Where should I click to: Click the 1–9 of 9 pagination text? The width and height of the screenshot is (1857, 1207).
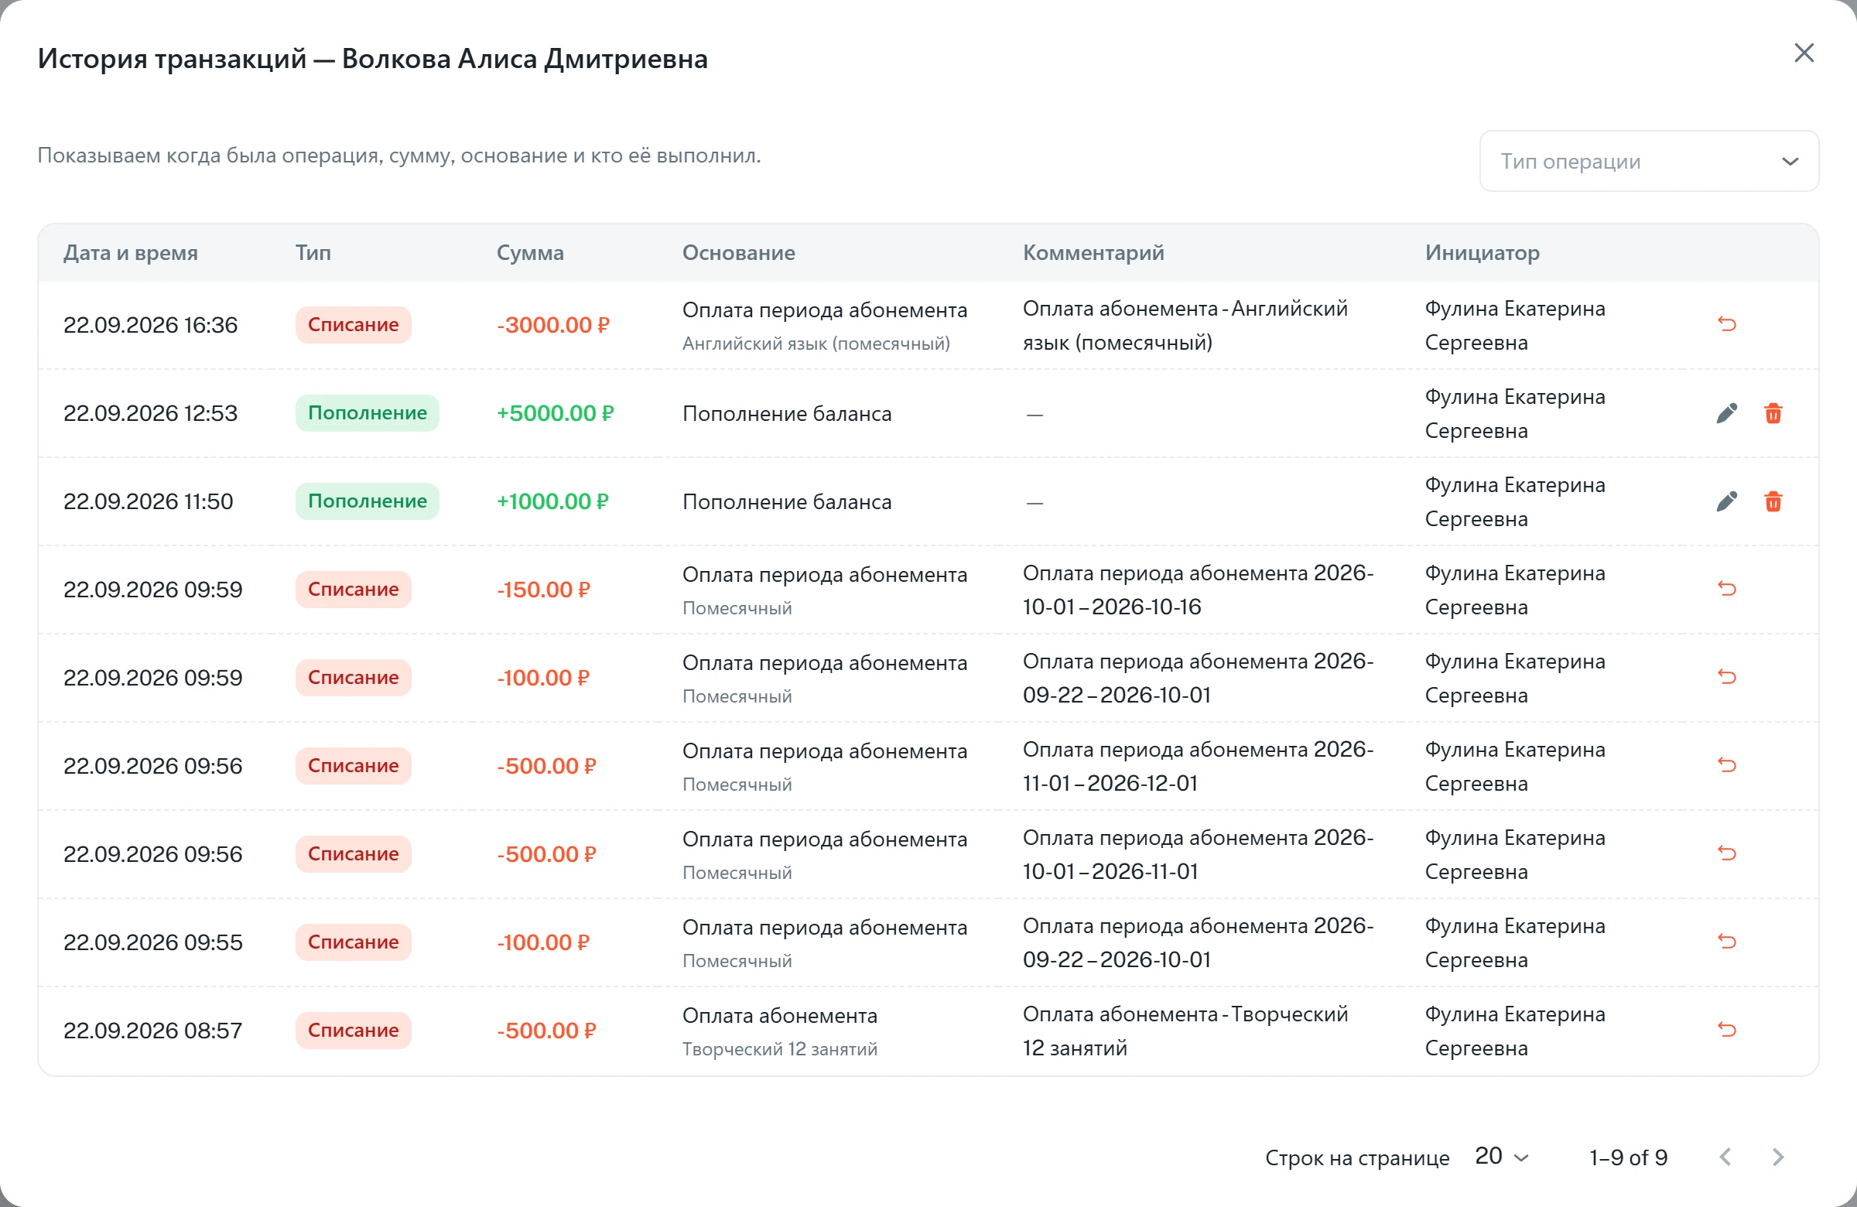[x=1628, y=1157]
